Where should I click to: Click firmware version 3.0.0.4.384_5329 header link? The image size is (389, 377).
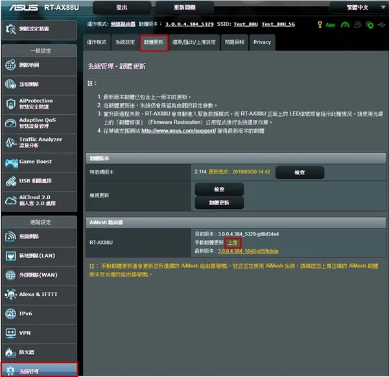click(189, 25)
